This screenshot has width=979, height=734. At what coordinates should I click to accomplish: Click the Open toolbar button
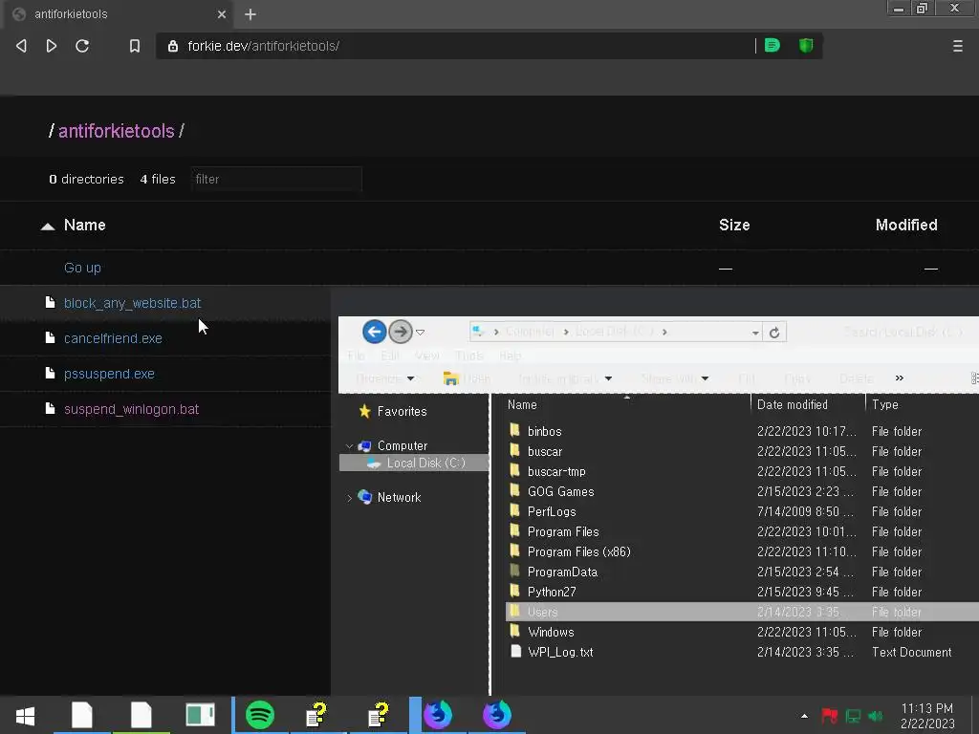[x=467, y=378]
